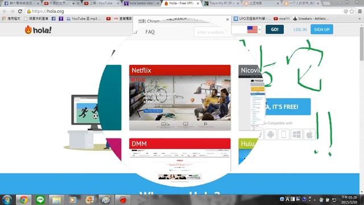Screen dimensions: 364x205
Task: Click the help icon in system tray
Action: click(304, 199)
